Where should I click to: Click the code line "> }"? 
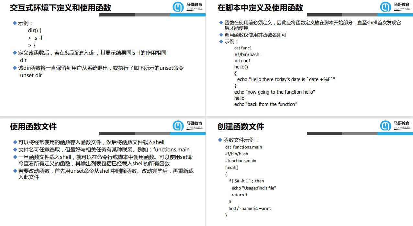[31, 46]
